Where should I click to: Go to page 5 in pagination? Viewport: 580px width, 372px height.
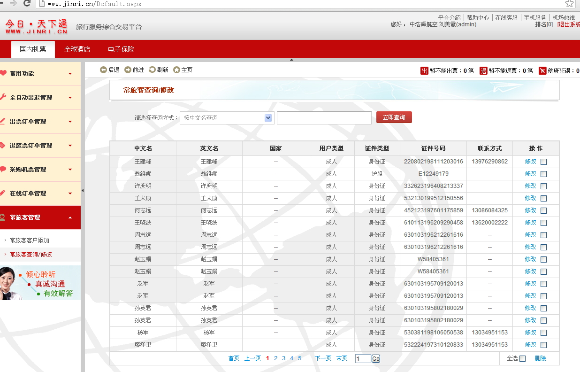coord(299,358)
